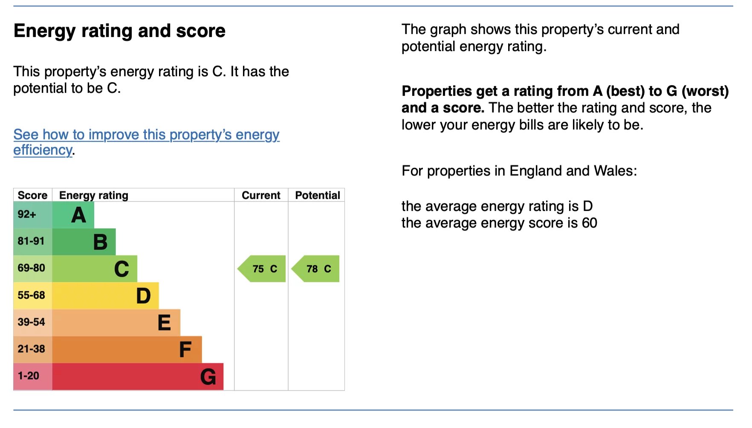Click the Current 75 C arrow marker

pyautogui.click(x=262, y=269)
